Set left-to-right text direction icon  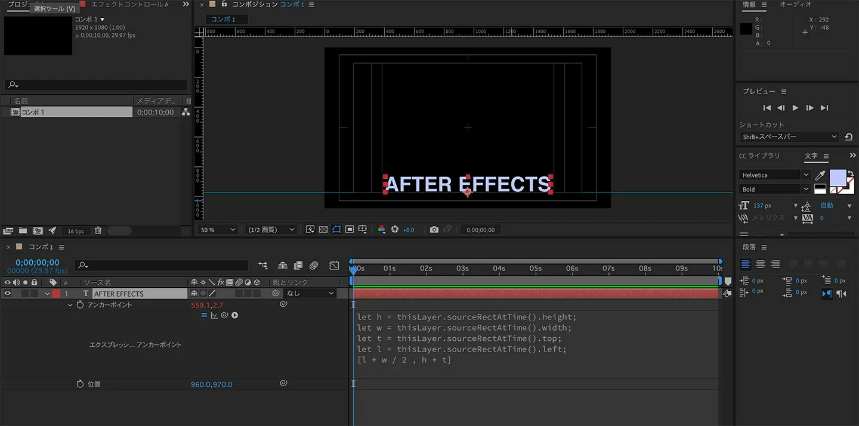point(827,294)
